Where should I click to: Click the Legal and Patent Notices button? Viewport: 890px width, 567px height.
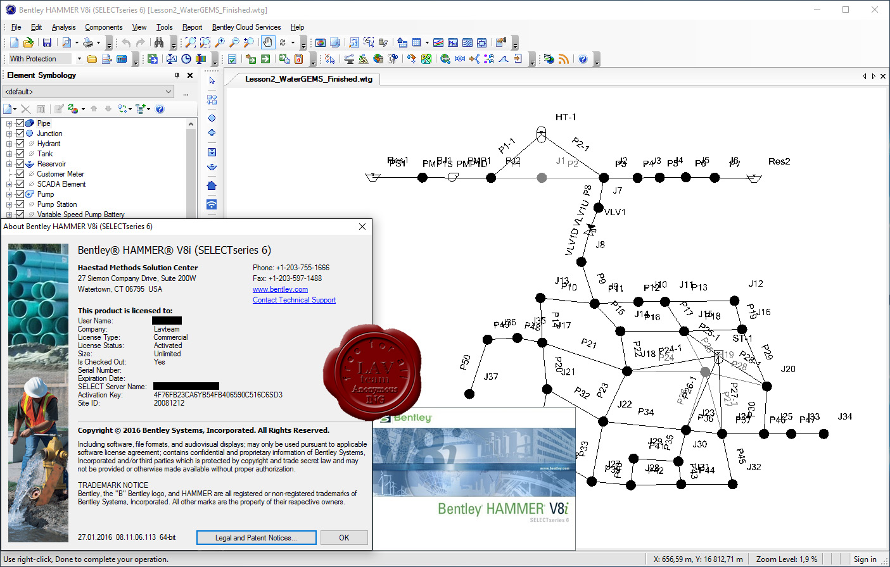[256, 538]
